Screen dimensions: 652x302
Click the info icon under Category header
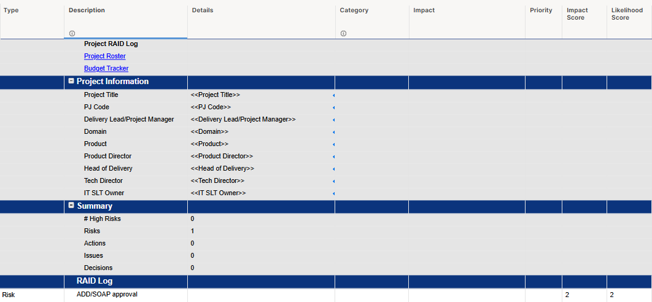tap(343, 33)
